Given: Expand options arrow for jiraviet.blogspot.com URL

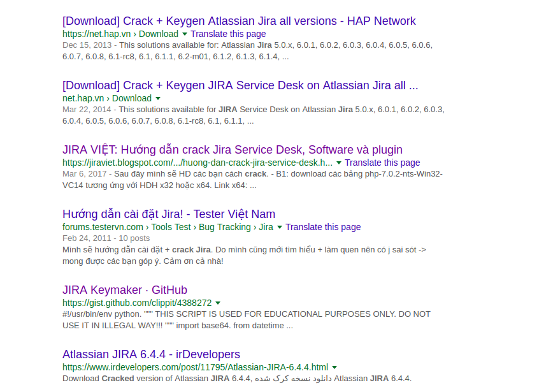Looking at the screenshot, I should [x=339, y=163].
